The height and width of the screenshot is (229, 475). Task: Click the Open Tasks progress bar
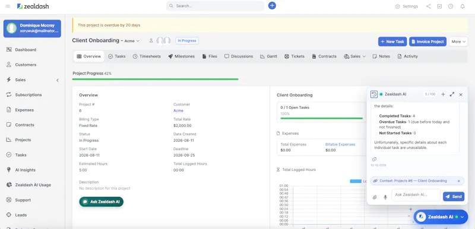[321, 118]
